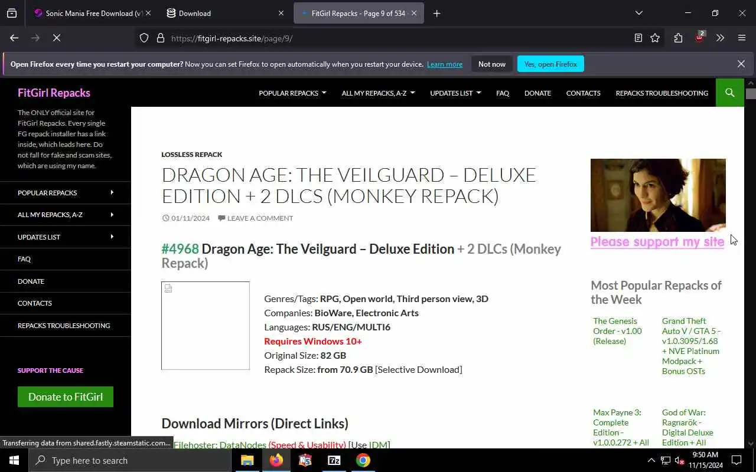Image resolution: width=756 pixels, height=472 pixels.
Task: Open Google Chrome from the taskbar
Action: pyautogui.click(x=363, y=460)
